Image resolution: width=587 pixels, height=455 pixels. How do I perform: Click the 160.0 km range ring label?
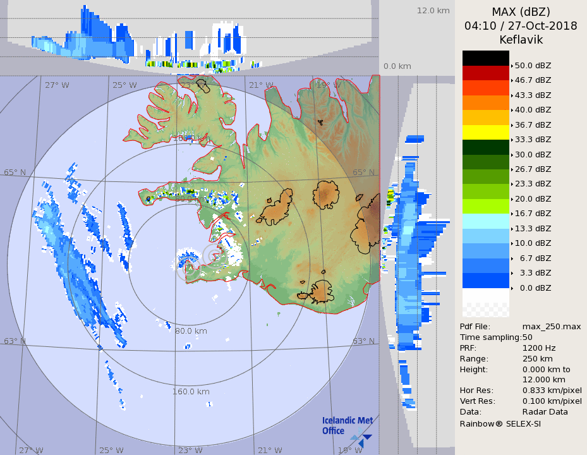191,391
